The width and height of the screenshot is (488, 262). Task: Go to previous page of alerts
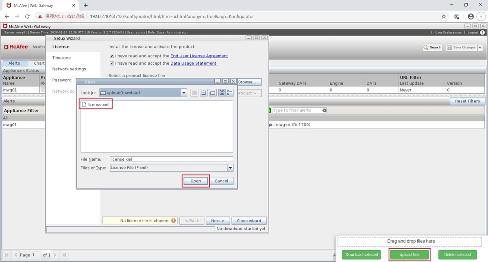(16, 255)
